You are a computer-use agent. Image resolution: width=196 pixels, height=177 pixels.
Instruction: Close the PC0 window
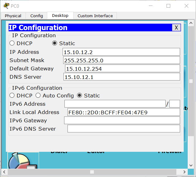pyautogui.click(x=186, y=6)
